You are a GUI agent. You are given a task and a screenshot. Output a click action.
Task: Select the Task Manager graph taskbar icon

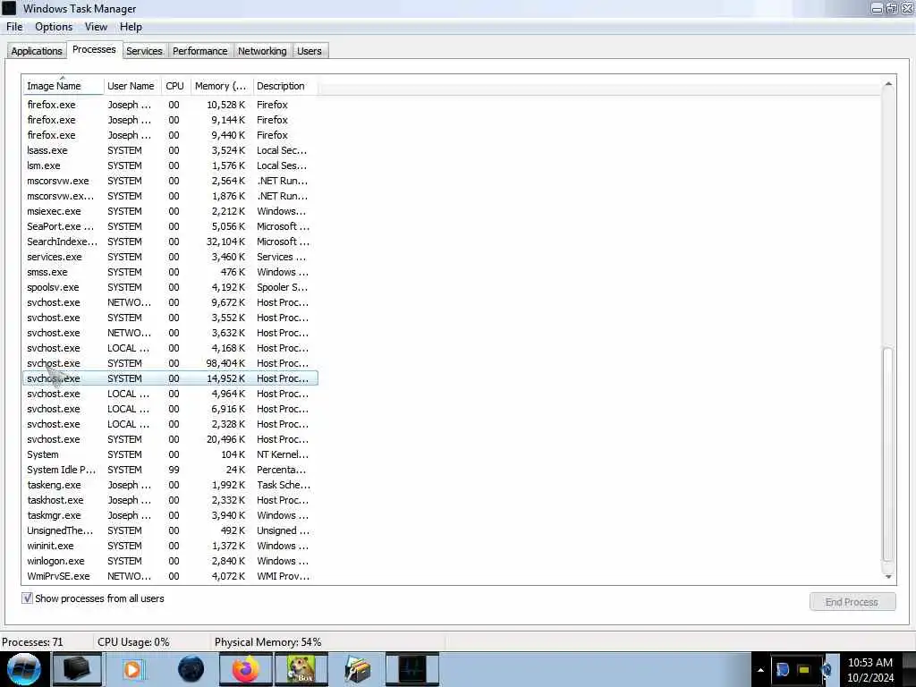412,669
